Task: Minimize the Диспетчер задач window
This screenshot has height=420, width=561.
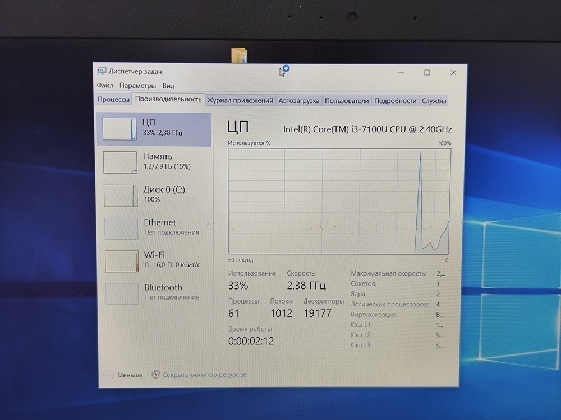Action: click(401, 72)
